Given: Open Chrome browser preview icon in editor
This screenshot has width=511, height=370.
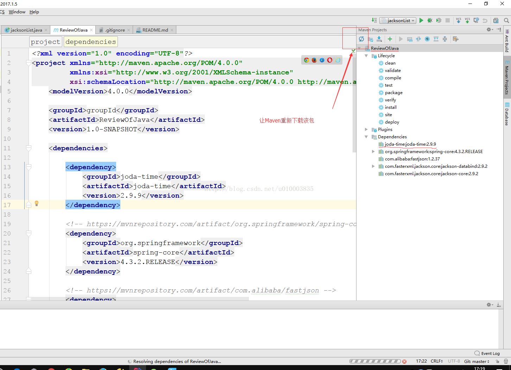Looking at the screenshot, I should 307,60.
